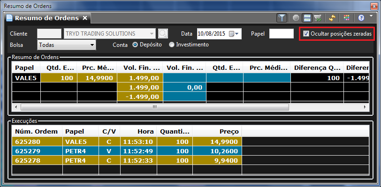Click the Papel column header in Resumo
The height and width of the screenshot is (187, 381).
(x=26, y=68)
